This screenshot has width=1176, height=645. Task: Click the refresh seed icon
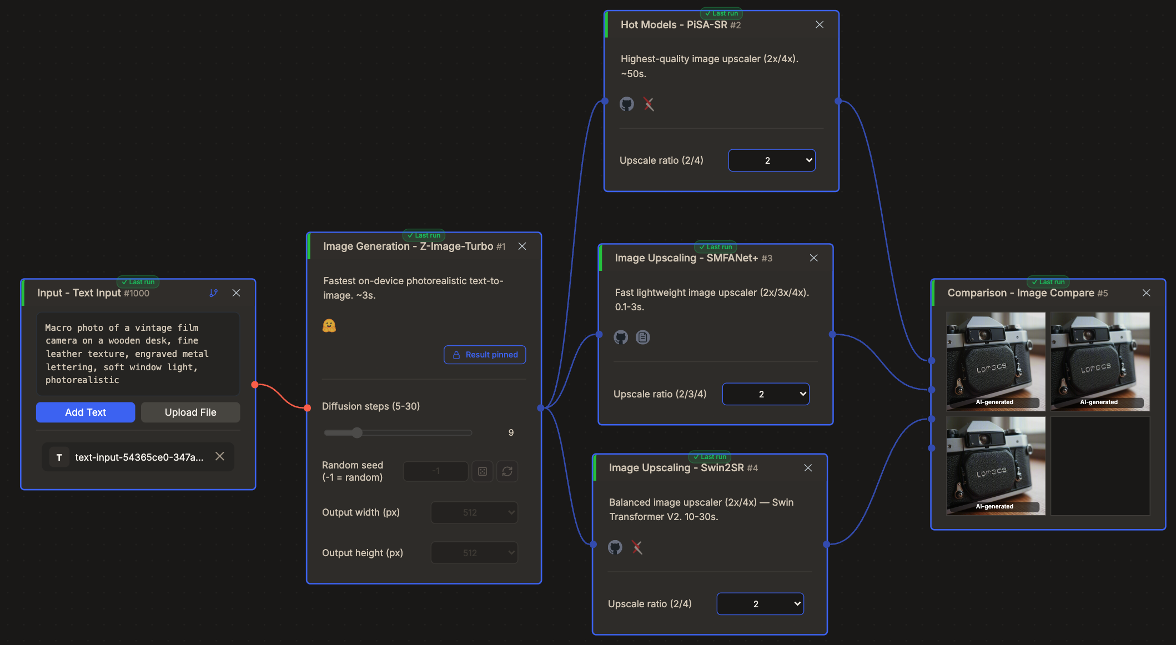[x=507, y=471]
